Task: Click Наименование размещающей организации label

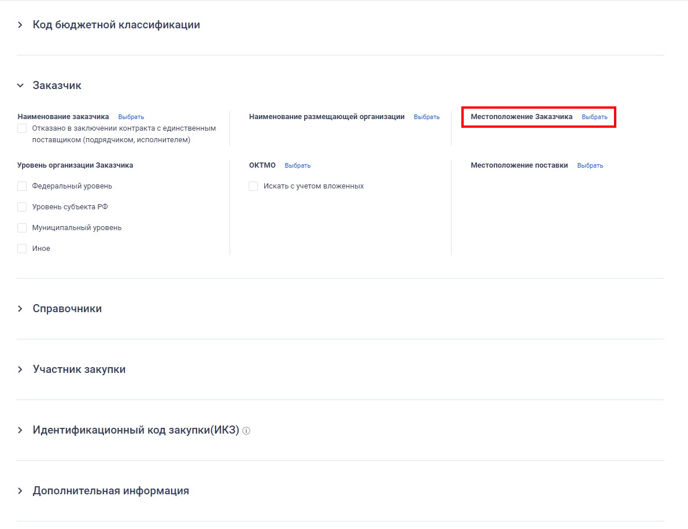Action: pyautogui.click(x=327, y=117)
